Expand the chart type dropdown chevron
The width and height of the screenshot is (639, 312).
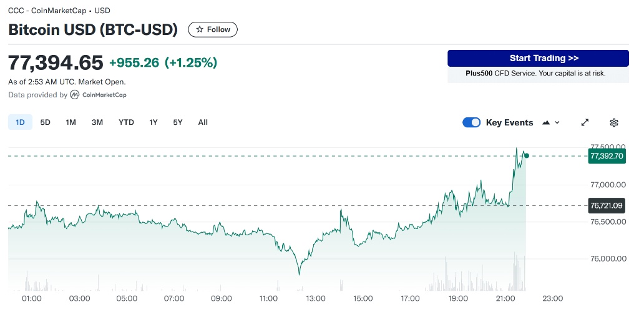[x=557, y=122]
